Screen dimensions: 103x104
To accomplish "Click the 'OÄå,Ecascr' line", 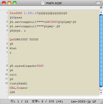I will point(19,88).
